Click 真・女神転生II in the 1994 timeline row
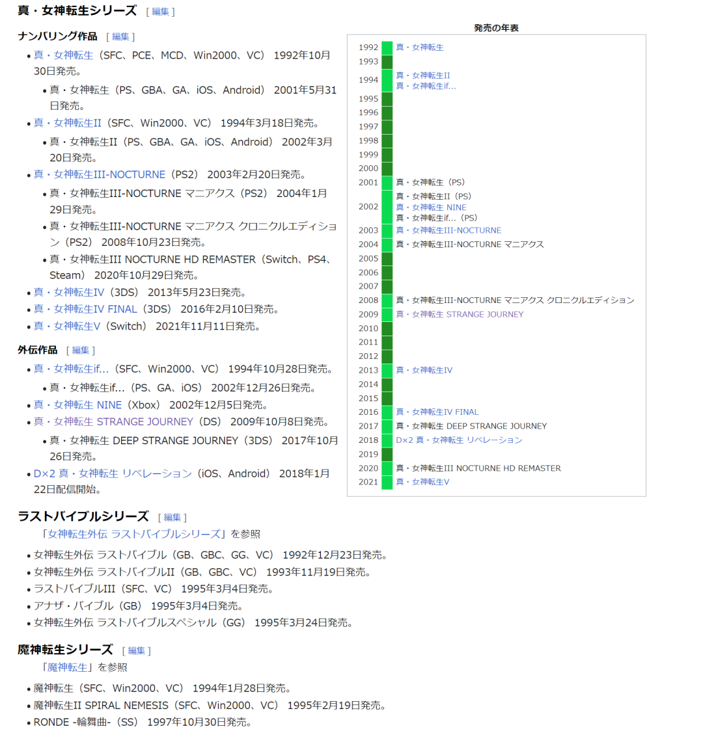703x731 pixels. tap(422, 75)
